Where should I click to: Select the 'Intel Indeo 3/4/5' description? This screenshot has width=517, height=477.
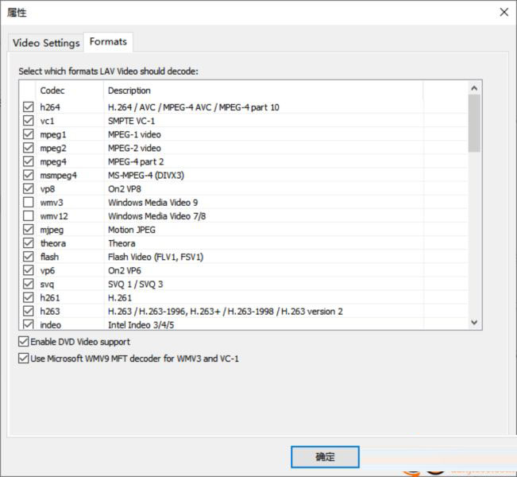[141, 325]
